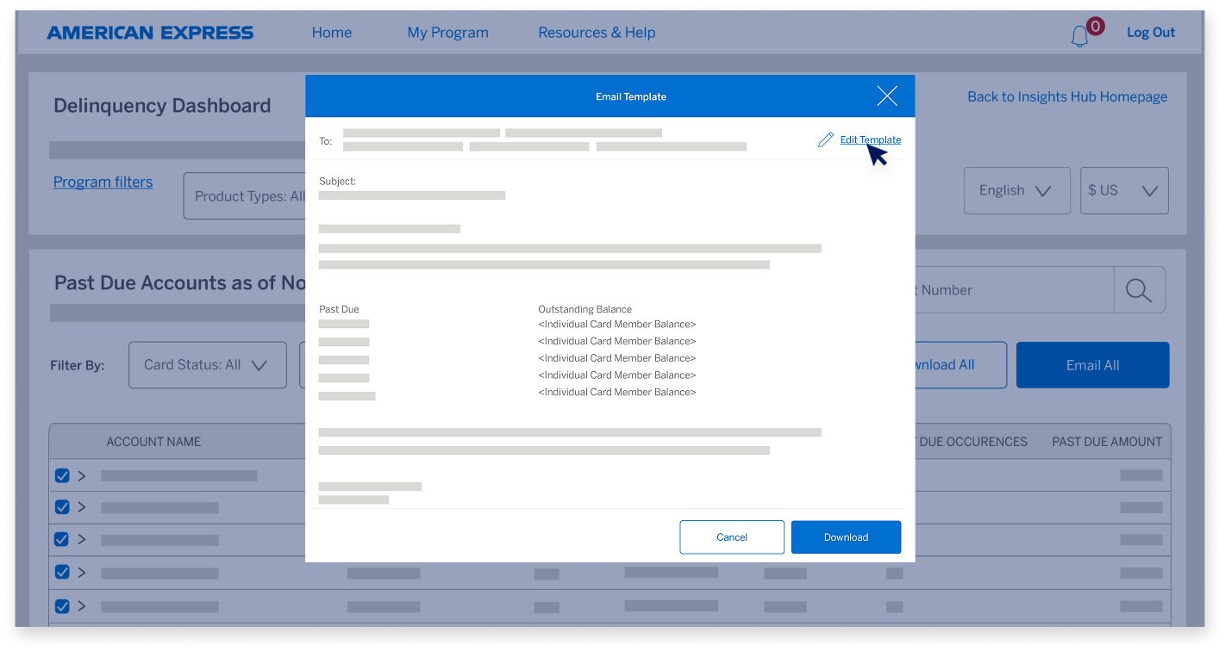Dismiss the Email Template modal with the X
The height and width of the screenshot is (651, 1225).
[887, 96]
